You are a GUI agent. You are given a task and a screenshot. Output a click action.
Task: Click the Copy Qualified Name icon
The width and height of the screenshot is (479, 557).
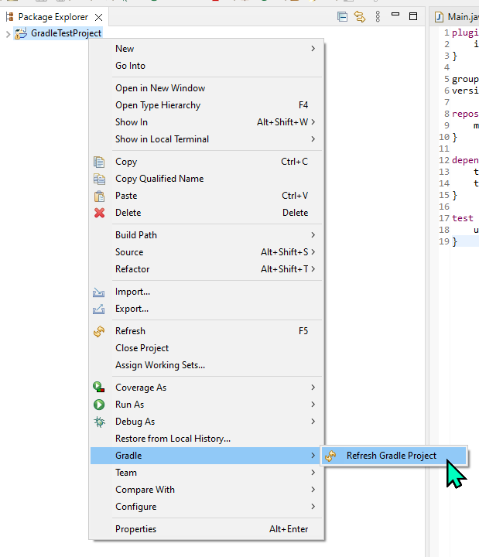[99, 179]
